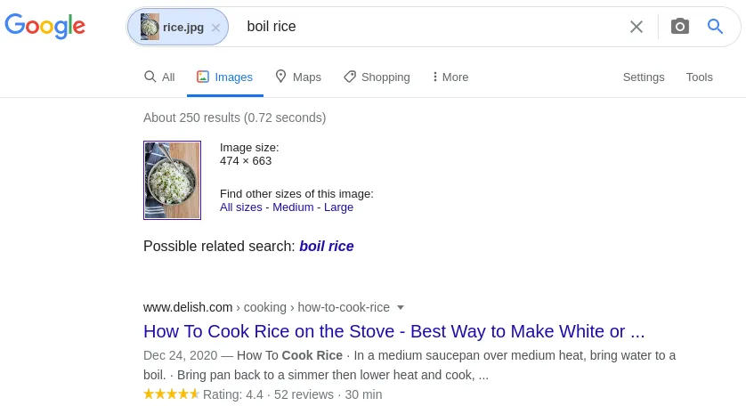Image resolution: width=746 pixels, height=406 pixels.
Task: Switch to the All results tab
Action: pyautogui.click(x=159, y=77)
